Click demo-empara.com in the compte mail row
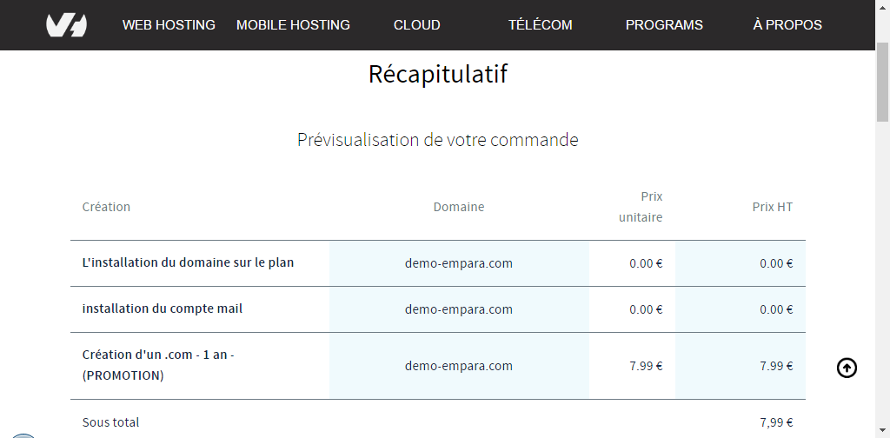Image resolution: width=890 pixels, height=438 pixels. coord(459,309)
